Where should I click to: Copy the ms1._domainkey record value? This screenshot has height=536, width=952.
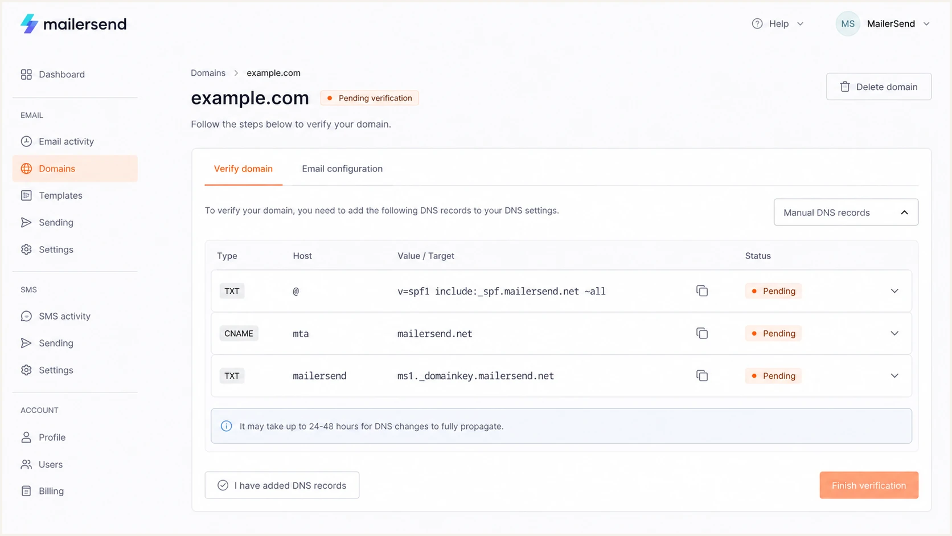click(702, 376)
